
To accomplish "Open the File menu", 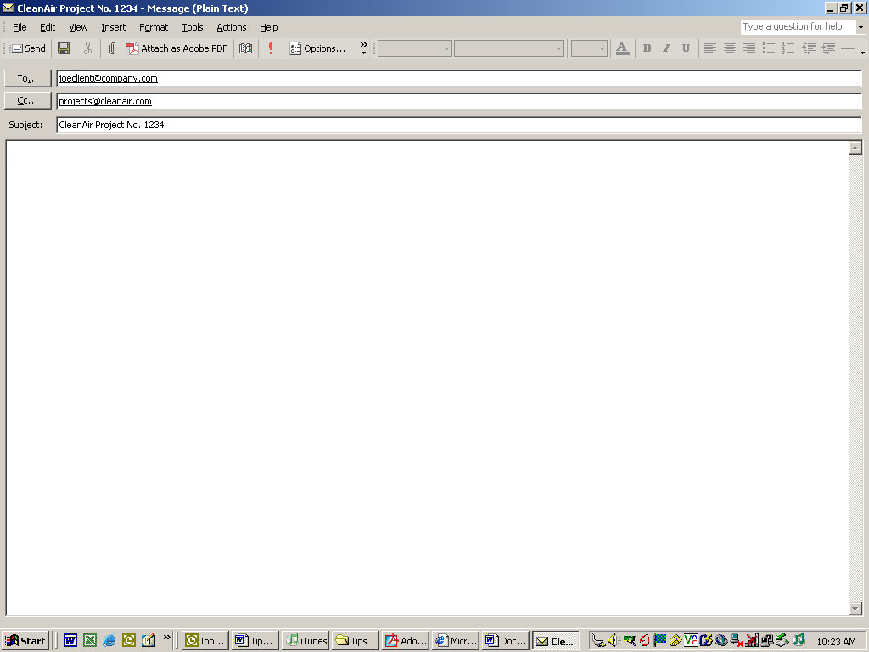I will [x=20, y=27].
